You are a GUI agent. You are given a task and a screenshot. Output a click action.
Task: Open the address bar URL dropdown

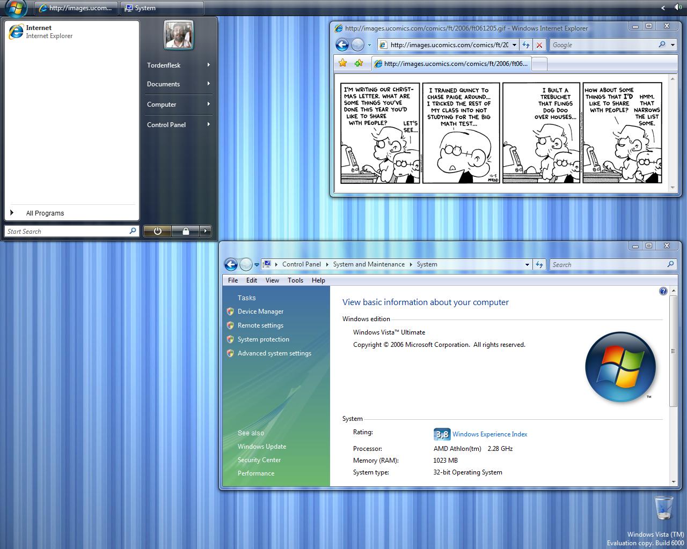coord(514,45)
